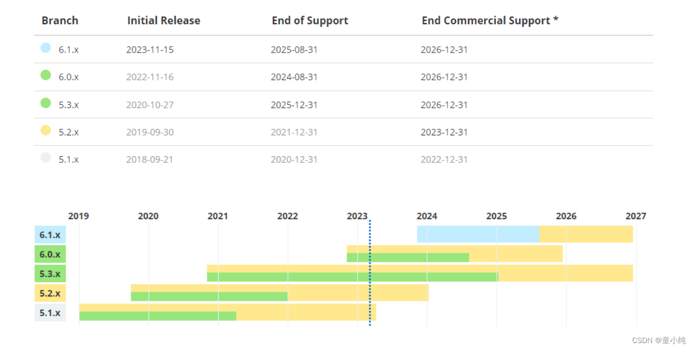Click the dotted blue current-date line
694x349 pixels.
coord(370,272)
